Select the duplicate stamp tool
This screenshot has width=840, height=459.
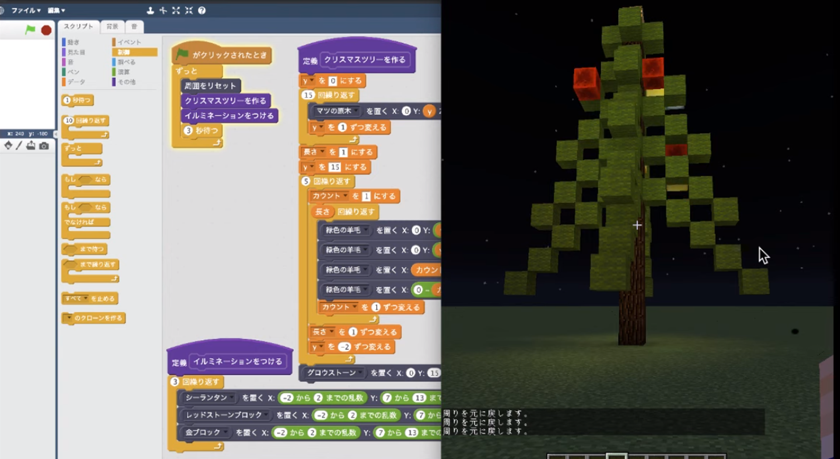[150, 10]
